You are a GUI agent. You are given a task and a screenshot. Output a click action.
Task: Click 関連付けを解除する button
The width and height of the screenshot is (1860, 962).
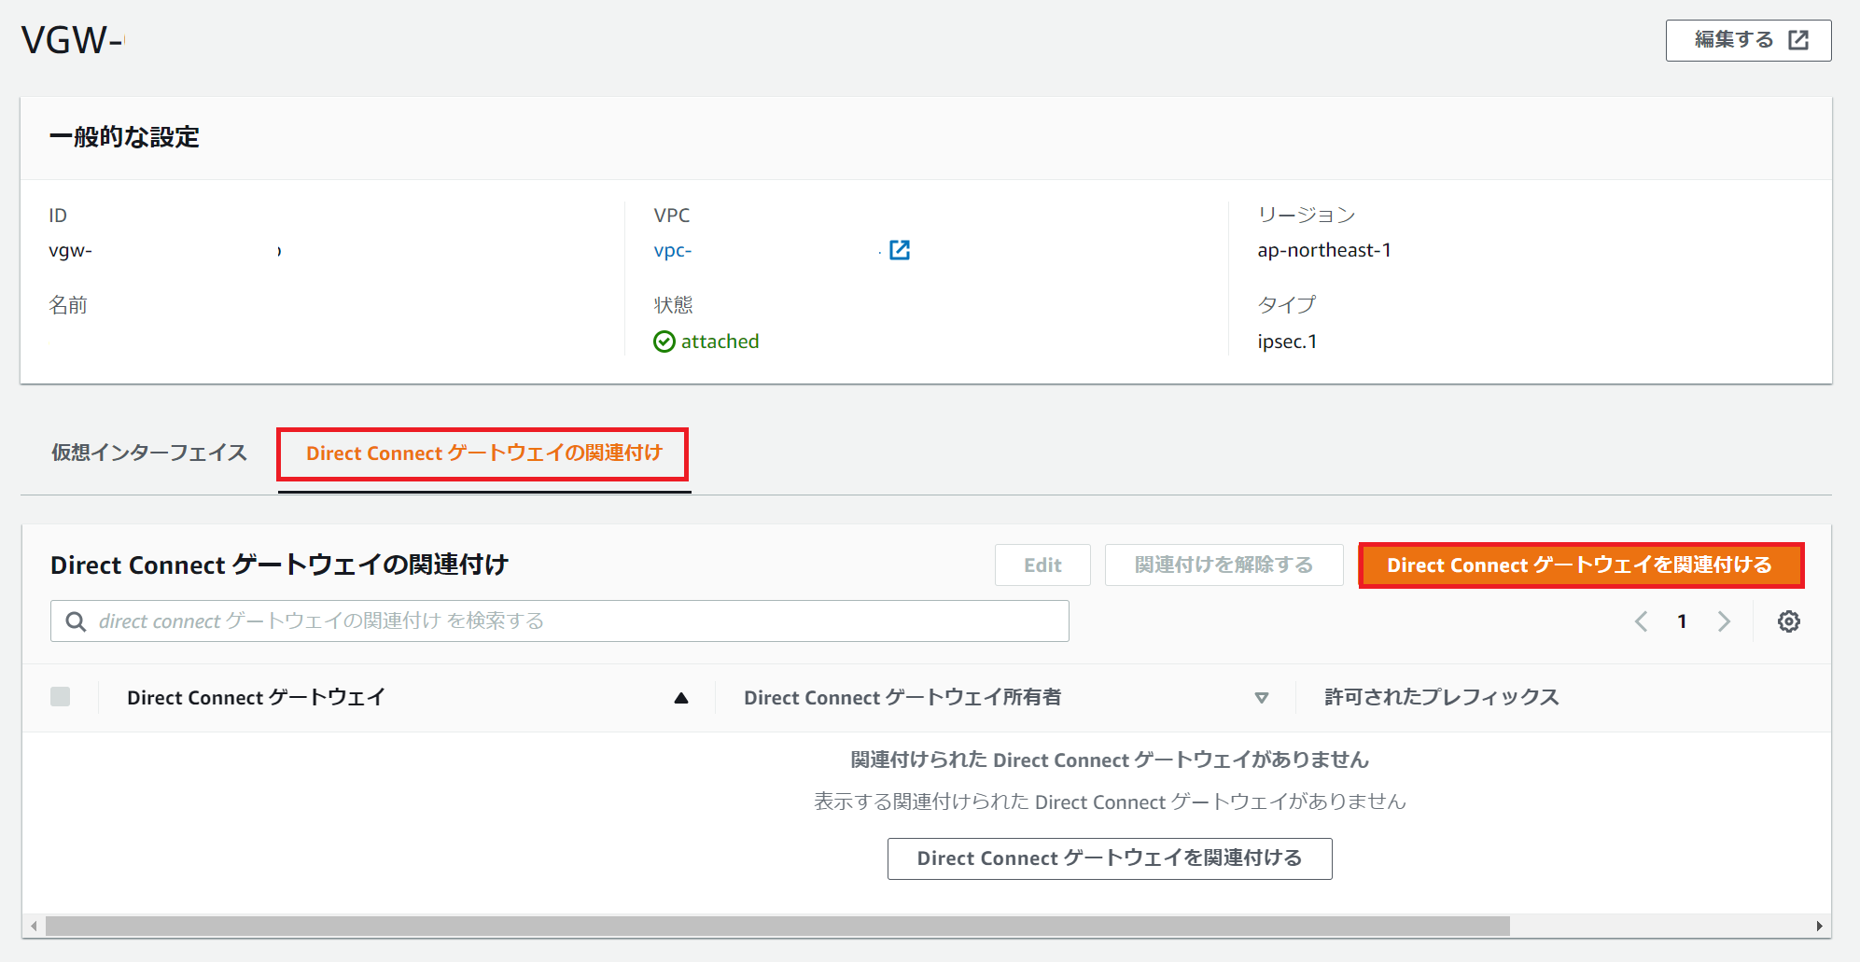(1224, 565)
